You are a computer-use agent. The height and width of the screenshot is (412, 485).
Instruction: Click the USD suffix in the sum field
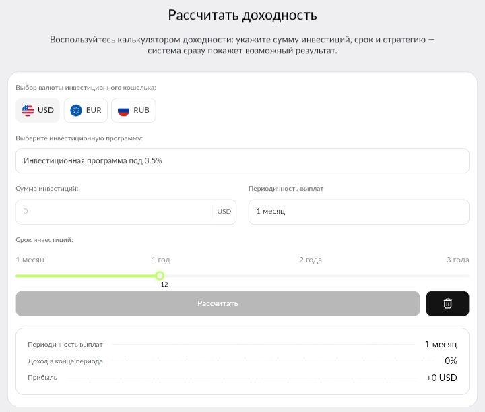pos(224,212)
